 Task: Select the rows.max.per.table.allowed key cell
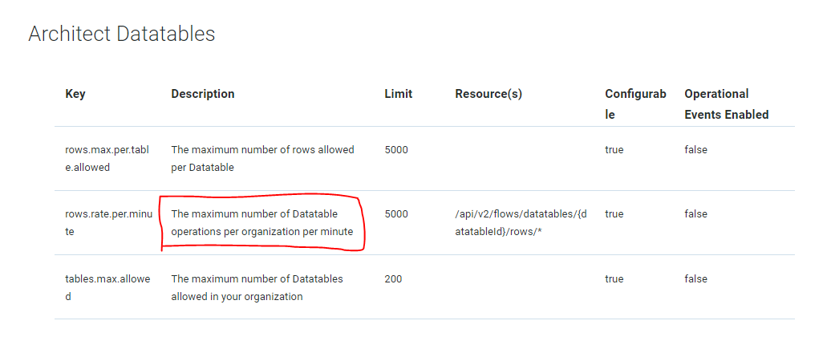tap(108, 158)
